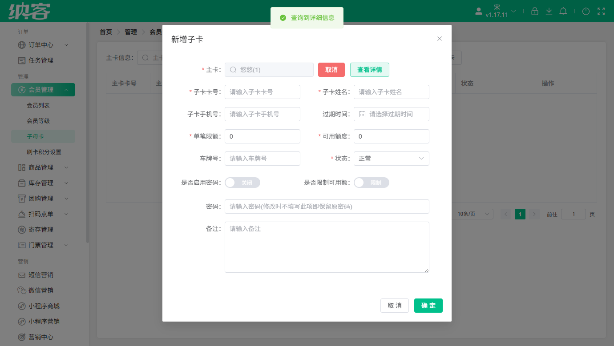Toggle the 是否限制可用额 switch
Viewport: 614px width, 346px height.
[x=372, y=183]
